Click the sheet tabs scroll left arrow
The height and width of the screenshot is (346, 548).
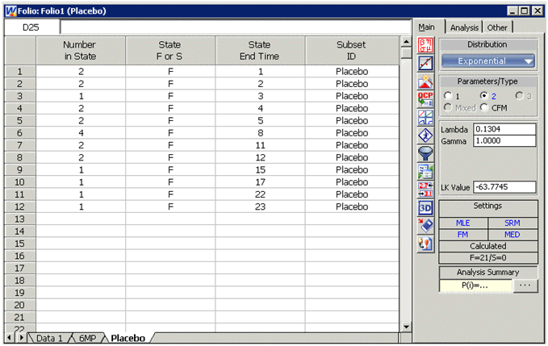(x=9, y=338)
